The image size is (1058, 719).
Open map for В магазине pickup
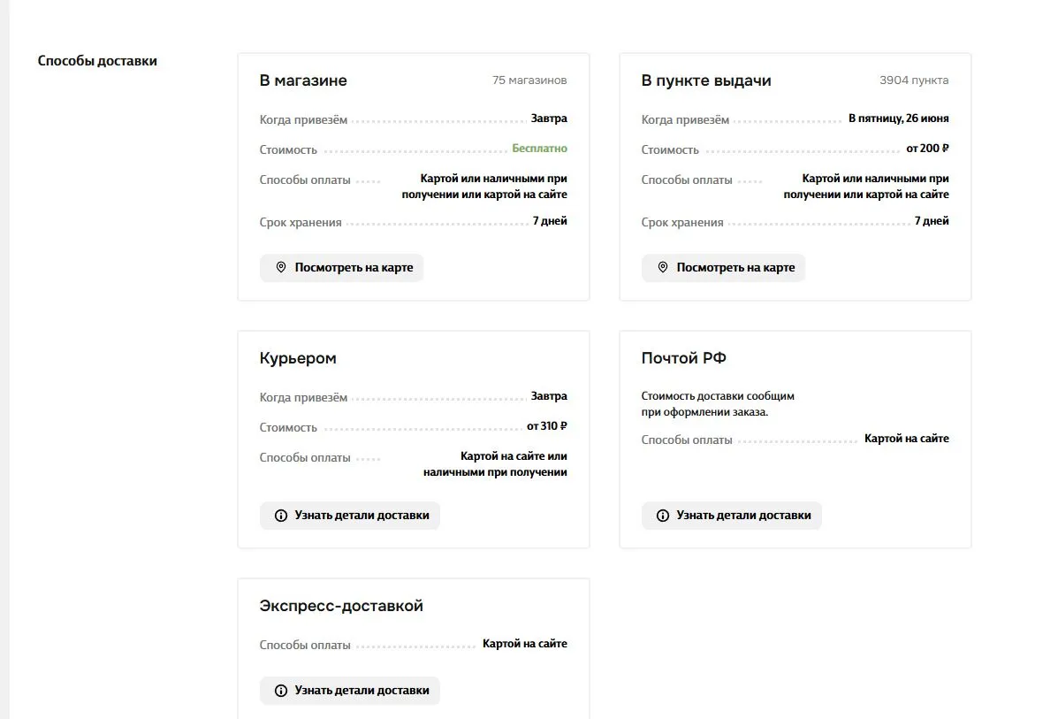(x=341, y=268)
